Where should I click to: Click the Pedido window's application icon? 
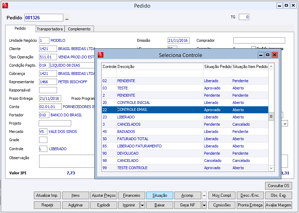coord(5,6)
